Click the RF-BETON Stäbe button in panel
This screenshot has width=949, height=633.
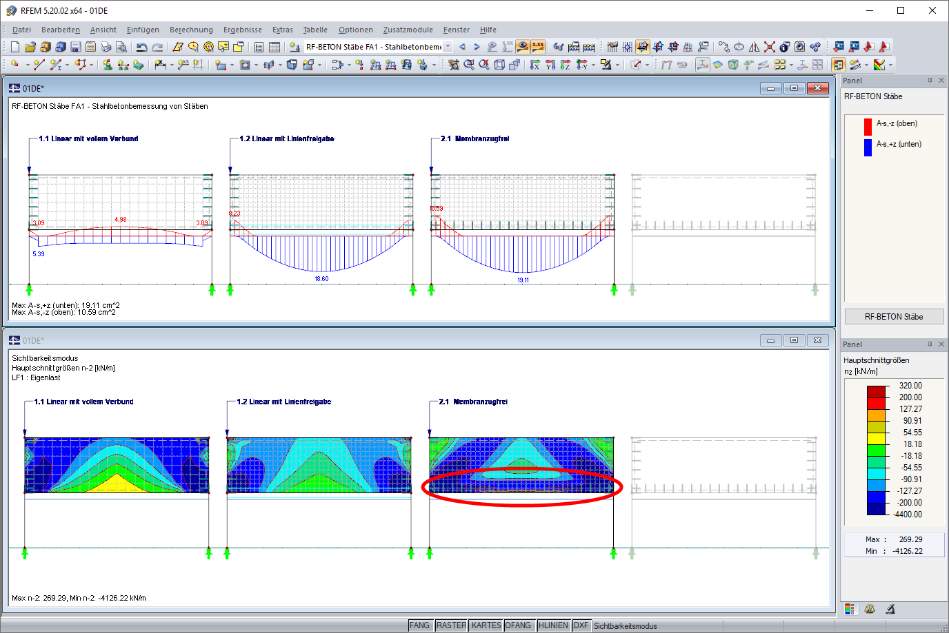[894, 316]
